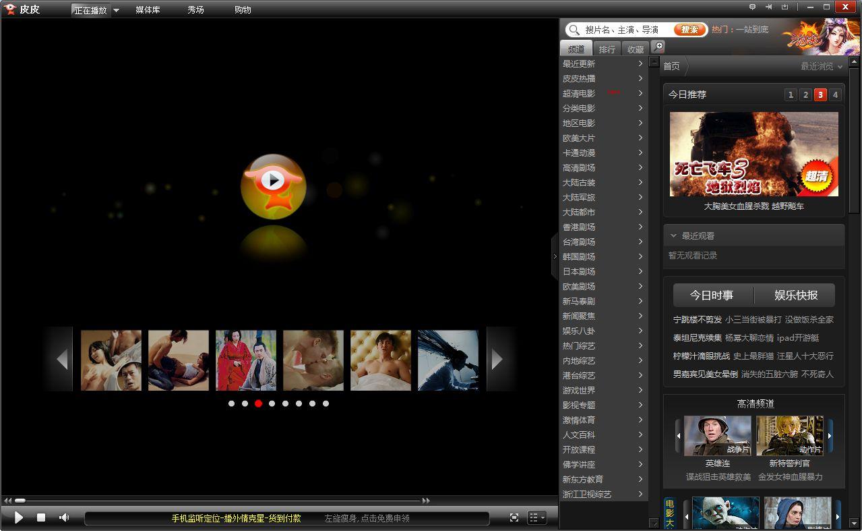Pin the window on top
The image size is (862, 531).
(769, 7)
